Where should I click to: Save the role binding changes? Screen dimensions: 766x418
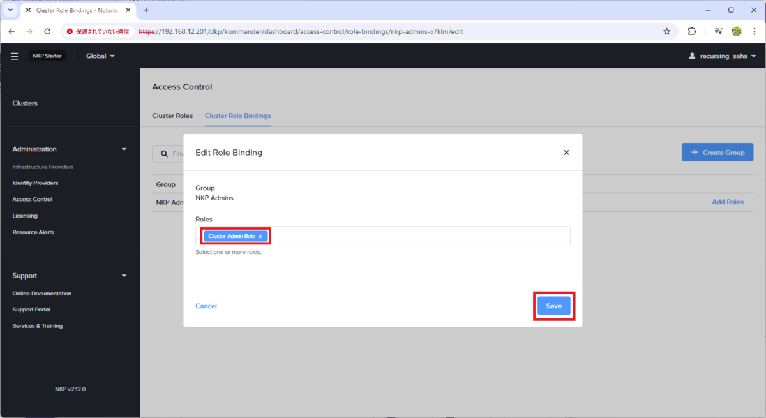554,306
